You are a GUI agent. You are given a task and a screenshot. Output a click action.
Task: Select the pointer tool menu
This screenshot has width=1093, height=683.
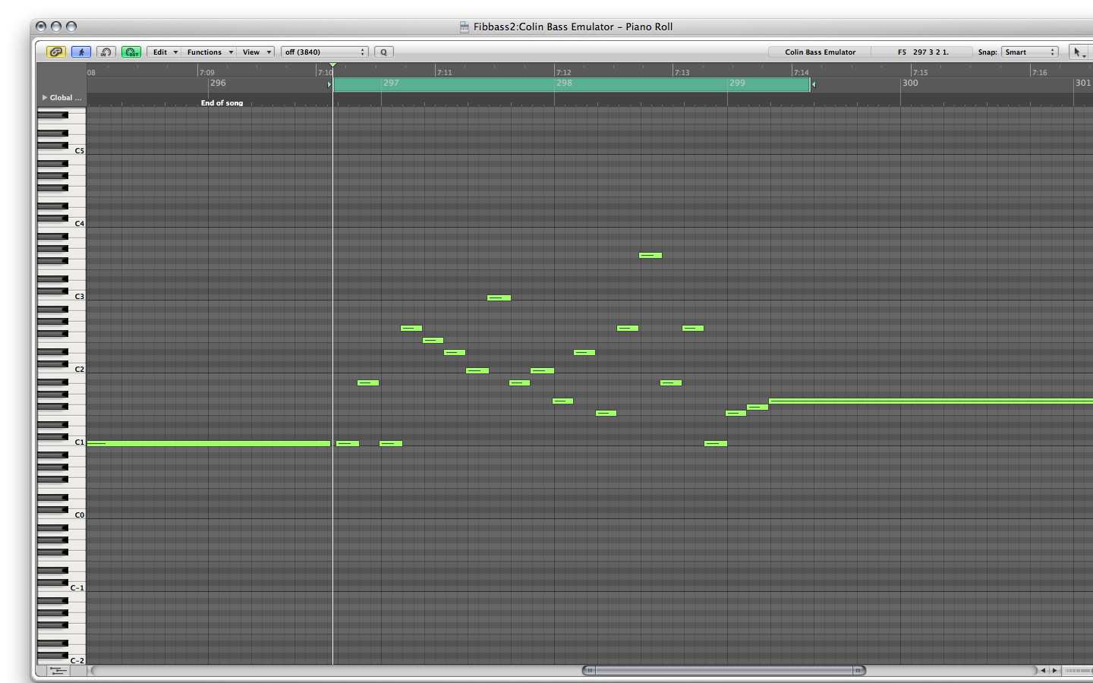pyautogui.click(x=1078, y=52)
